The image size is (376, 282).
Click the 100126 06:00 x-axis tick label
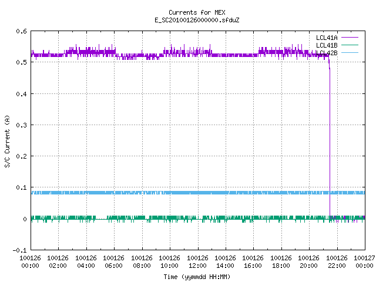click(113, 261)
